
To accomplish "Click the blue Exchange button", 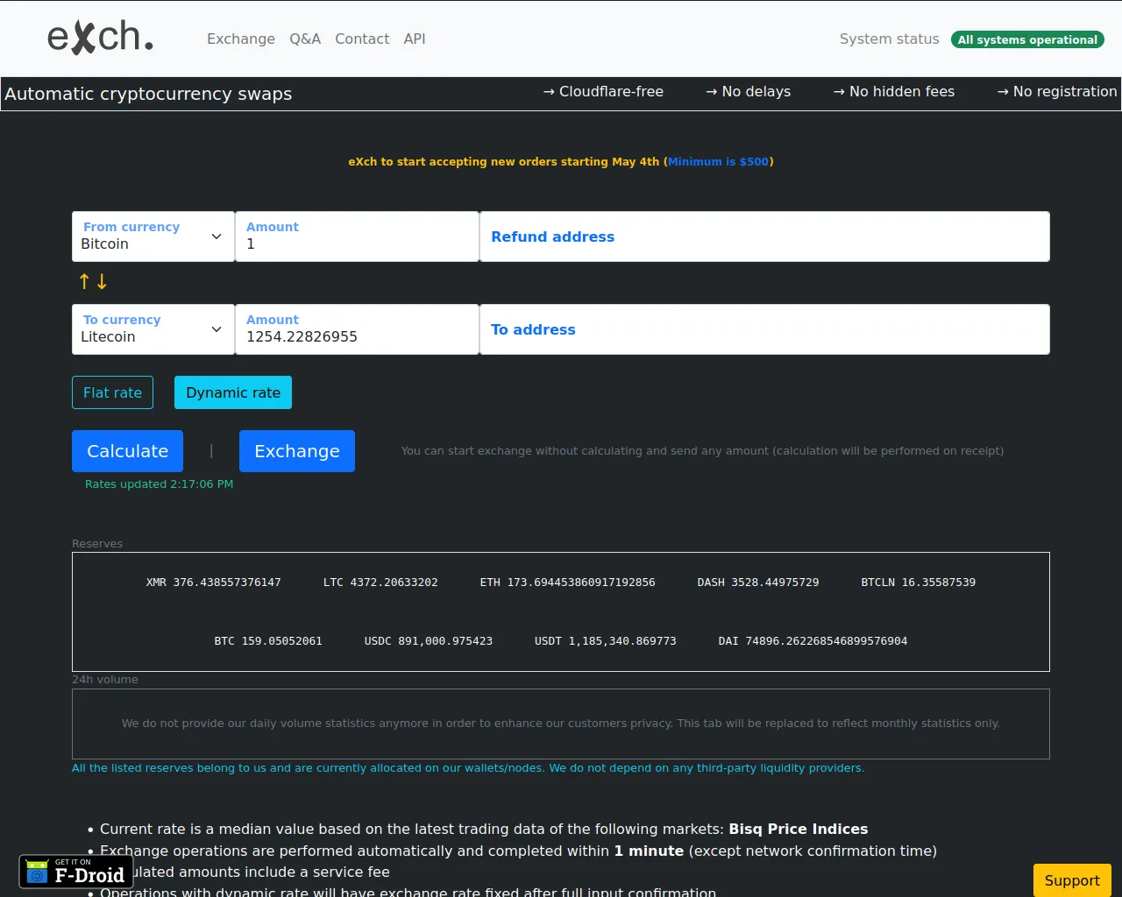I will point(297,451).
